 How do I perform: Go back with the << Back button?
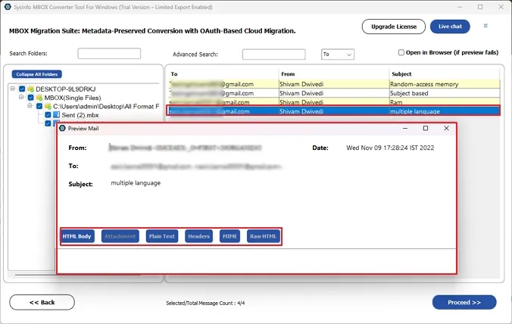click(42, 303)
